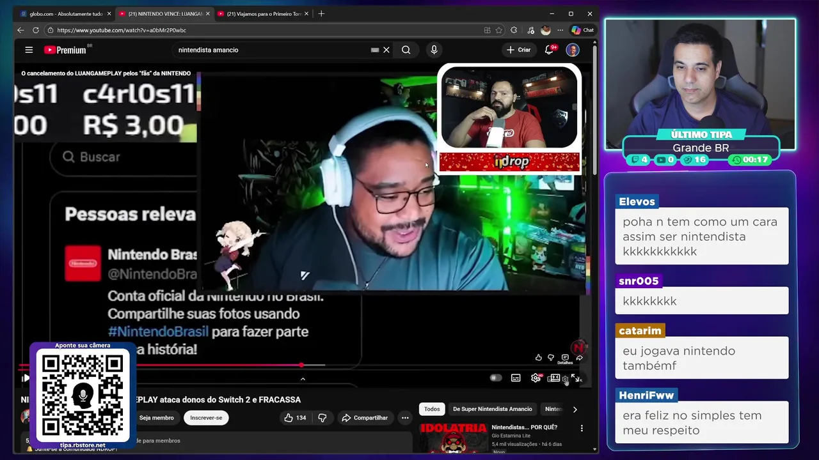Close the 'Viajamos para o Primeiro' tab
The image size is (819, 460).
pos(306,13)
